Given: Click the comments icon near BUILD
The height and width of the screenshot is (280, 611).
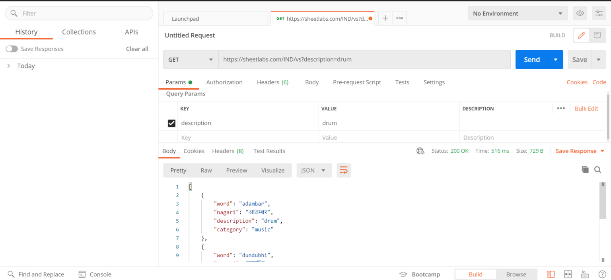Looking at the screenshot, I should 597,35.
